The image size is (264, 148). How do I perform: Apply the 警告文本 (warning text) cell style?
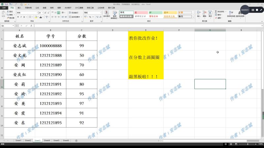tap(155, 16)
